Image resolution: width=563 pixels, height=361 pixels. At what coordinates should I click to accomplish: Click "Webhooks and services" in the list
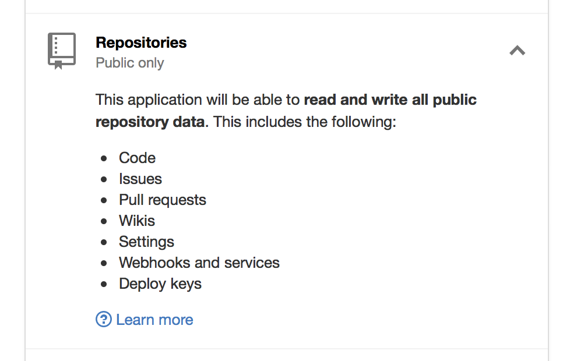199,263
